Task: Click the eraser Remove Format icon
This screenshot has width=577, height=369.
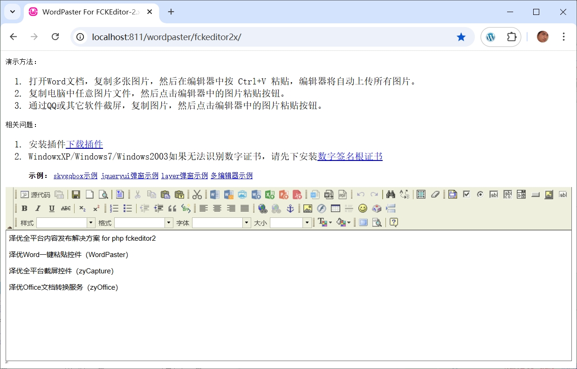Action: (x=435, y=195)
